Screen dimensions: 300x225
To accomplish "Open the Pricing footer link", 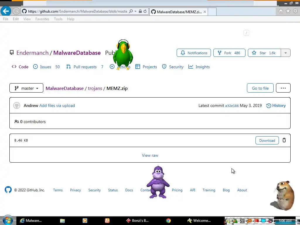I will (x=177, y=190).
